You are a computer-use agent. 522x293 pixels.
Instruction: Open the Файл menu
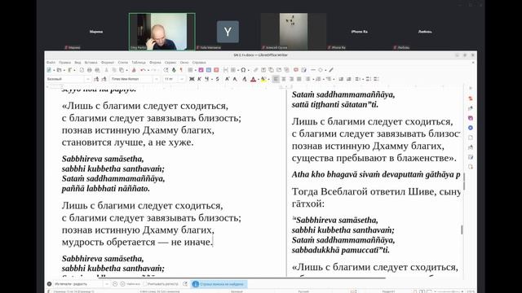(51, 63)
